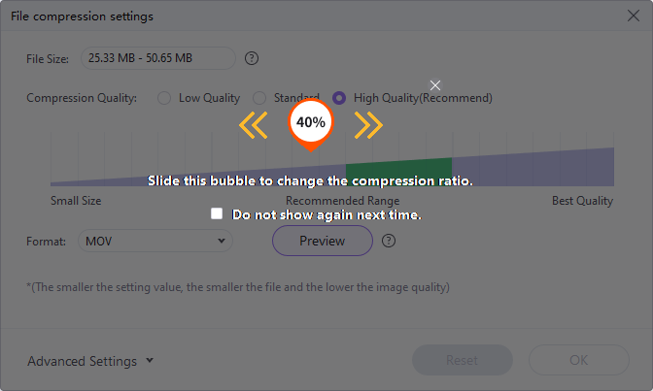This screenshot has width=653, height=391.
Task: Click the File Size value field
Action: click(157, 58)
